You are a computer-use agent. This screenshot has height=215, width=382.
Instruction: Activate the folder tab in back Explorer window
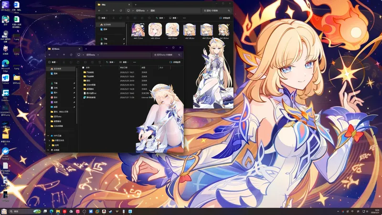tap(114, 4)
